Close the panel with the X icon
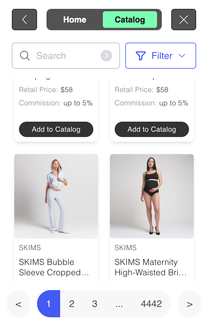 coord(184,20)
